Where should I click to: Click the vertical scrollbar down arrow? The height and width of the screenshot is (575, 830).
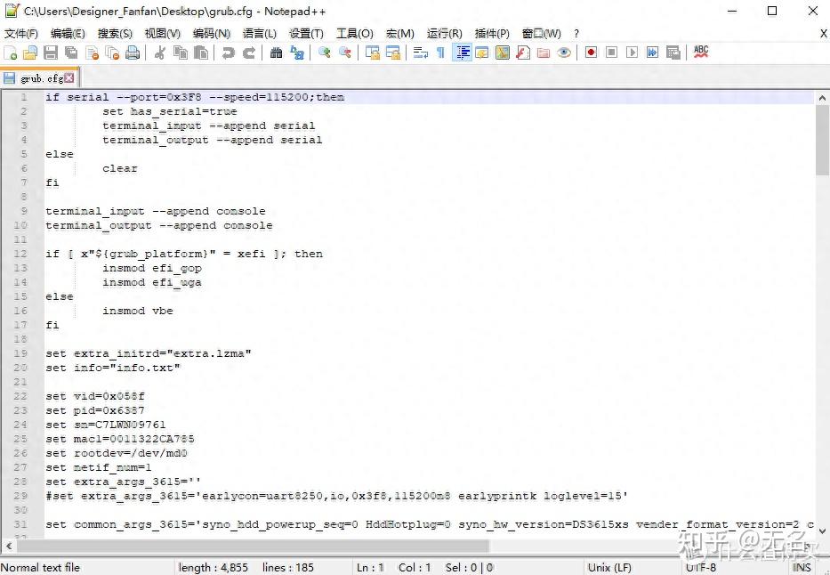(822, 531)
